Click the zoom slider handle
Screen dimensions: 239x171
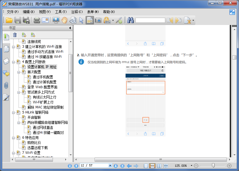click(213, 165)
